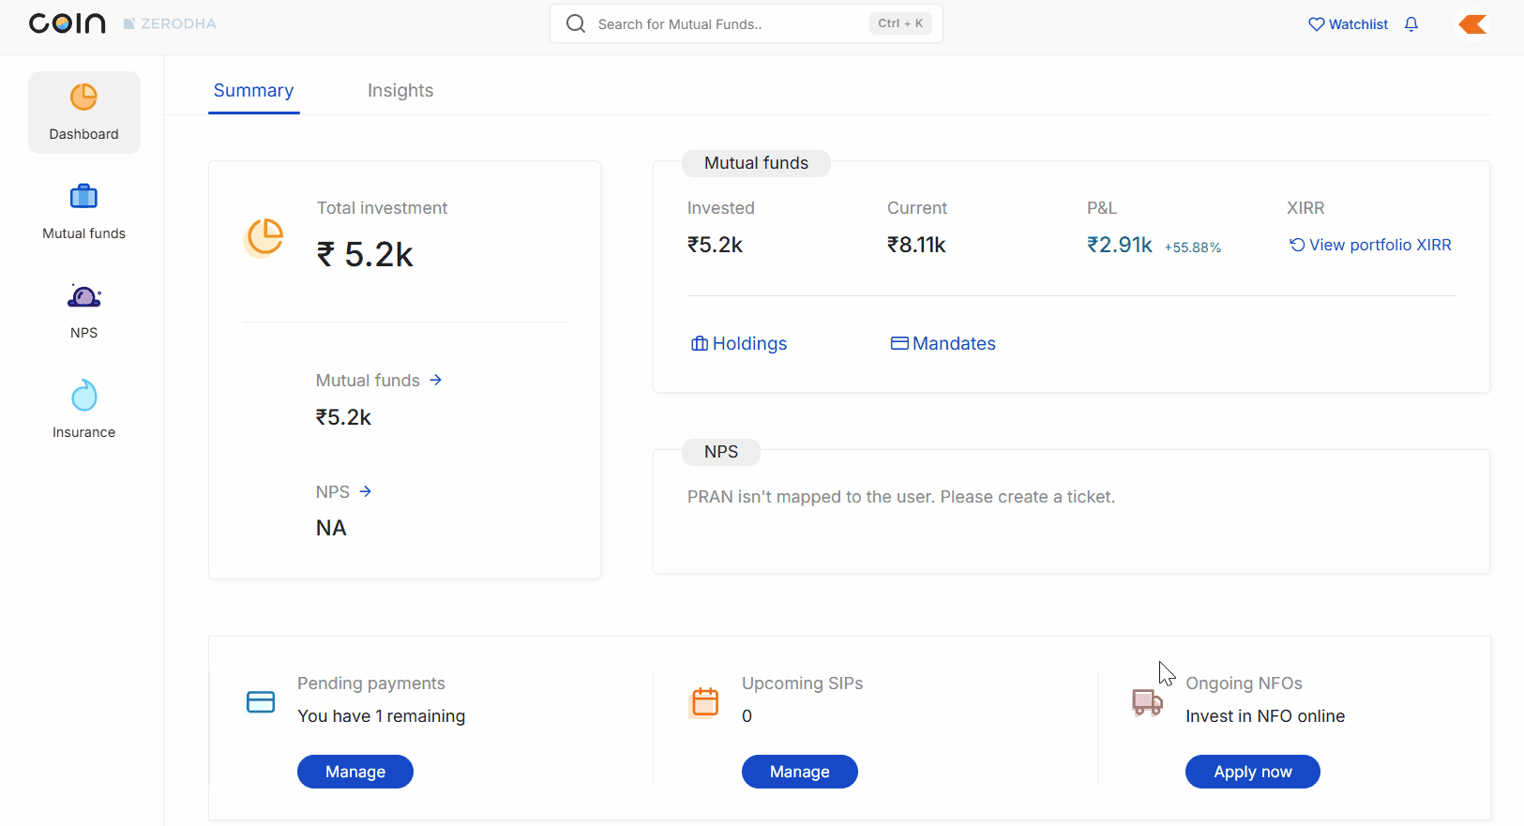The width and height of the screenshot is (1524, 826).
Task: Open Mutual funds briefcase icon in sidebar
Action: tap(83, 197)
